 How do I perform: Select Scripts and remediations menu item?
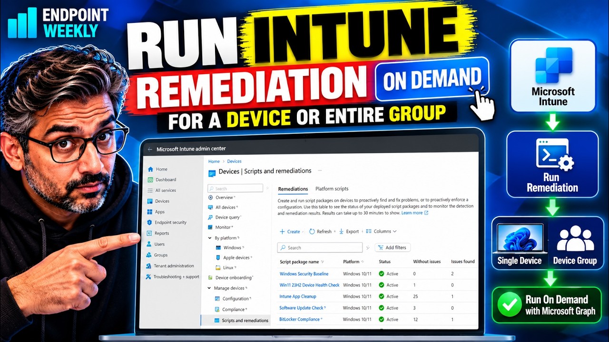coord(236,321)
